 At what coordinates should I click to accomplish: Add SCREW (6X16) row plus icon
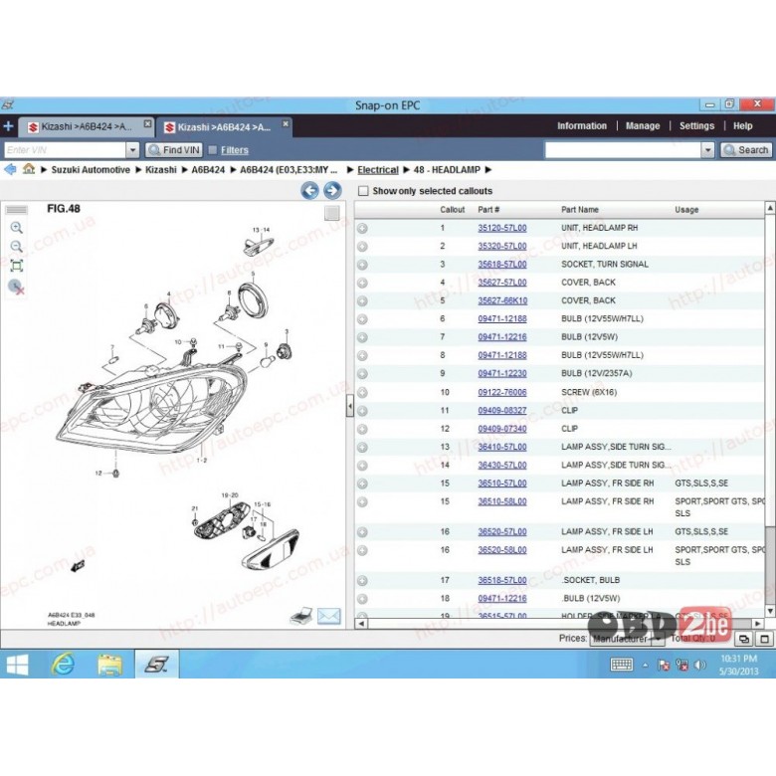tap(362, 392)
